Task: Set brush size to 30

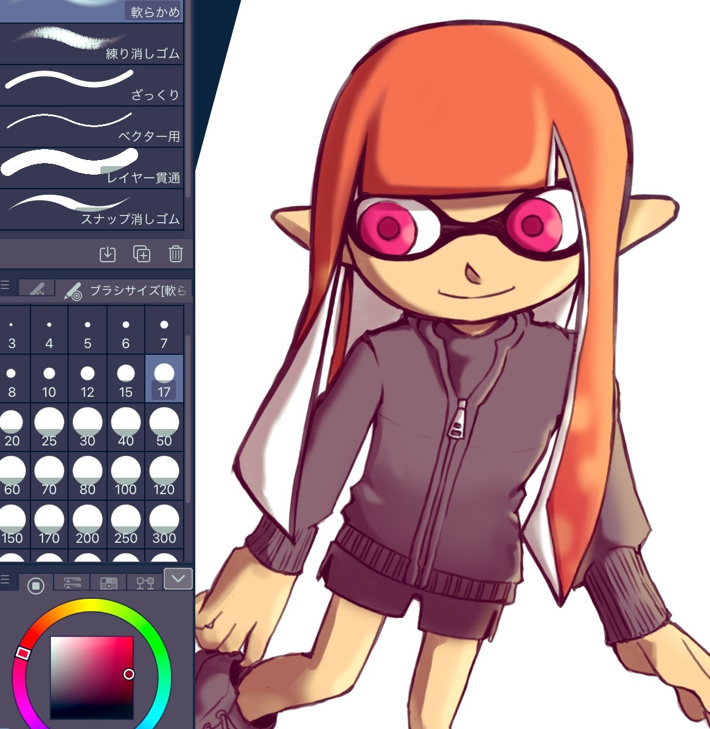Action: tap(88, 427)
